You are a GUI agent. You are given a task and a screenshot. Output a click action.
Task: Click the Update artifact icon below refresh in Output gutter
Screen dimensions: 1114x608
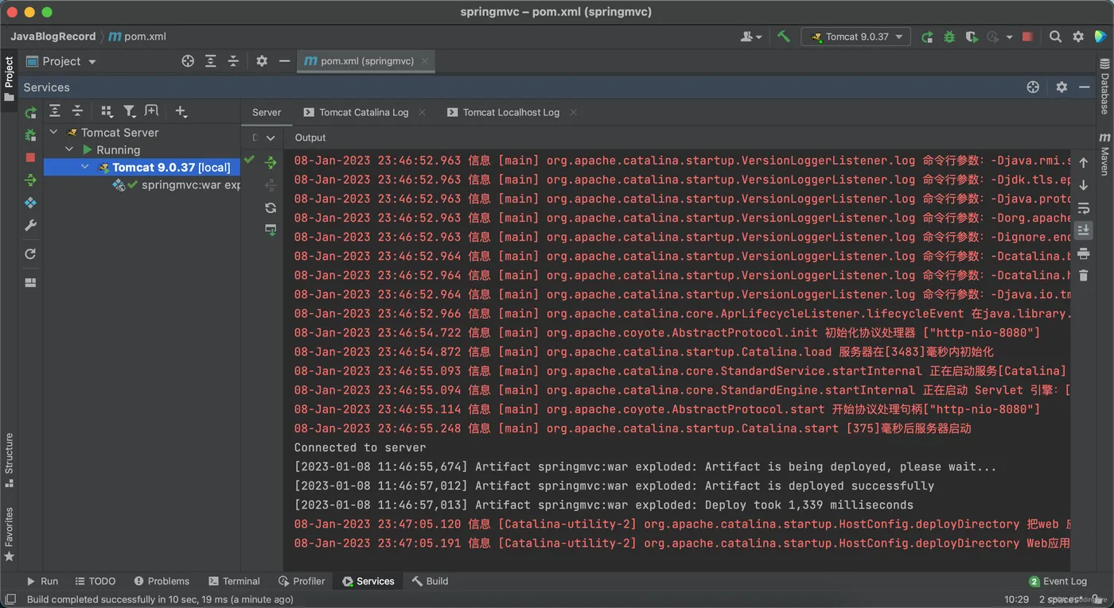(271, 230)
